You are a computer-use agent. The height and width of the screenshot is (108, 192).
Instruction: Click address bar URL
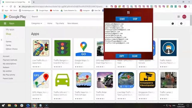pyautogui.click(x=62, y=7)
